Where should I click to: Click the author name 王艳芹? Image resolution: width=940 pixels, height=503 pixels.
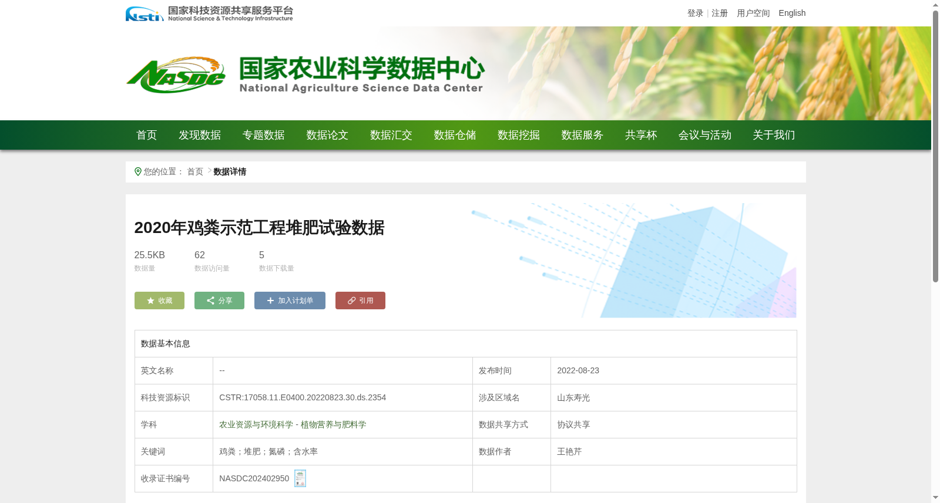point(569,451)
